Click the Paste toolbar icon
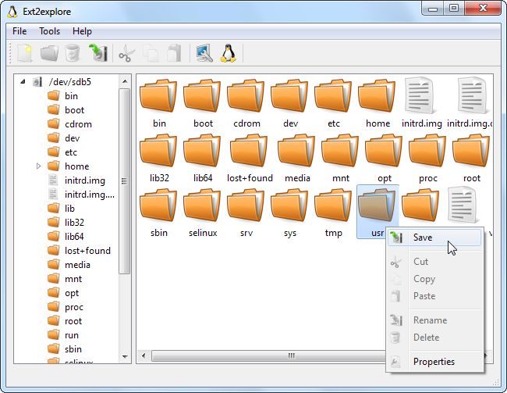 pos(174,53)
